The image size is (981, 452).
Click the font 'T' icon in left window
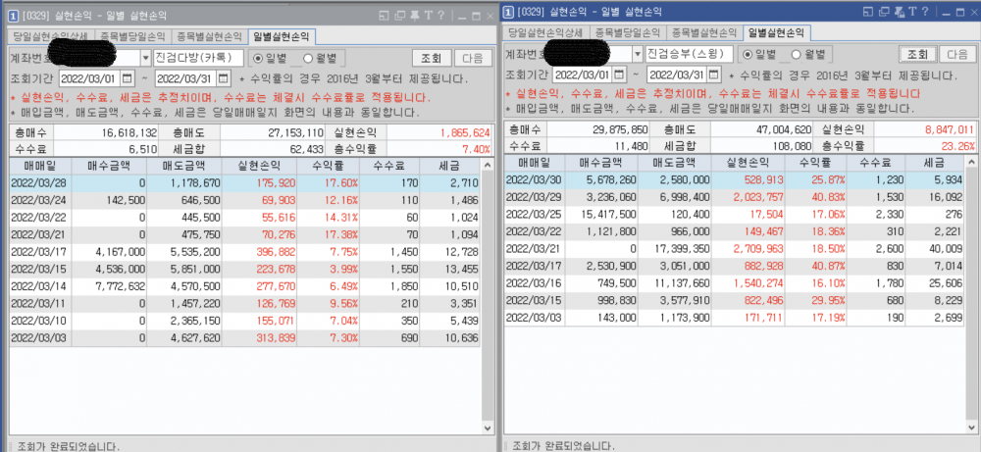[429, 14]
